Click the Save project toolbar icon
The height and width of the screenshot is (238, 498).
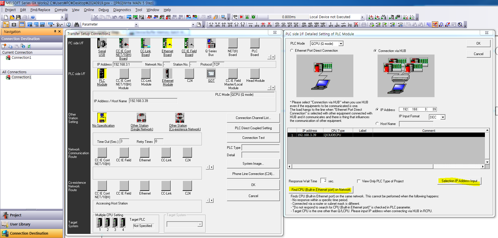[18, 17]
